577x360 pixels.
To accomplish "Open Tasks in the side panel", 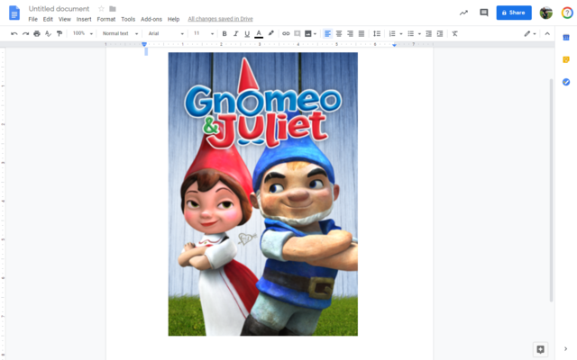I will pos(566,82).
